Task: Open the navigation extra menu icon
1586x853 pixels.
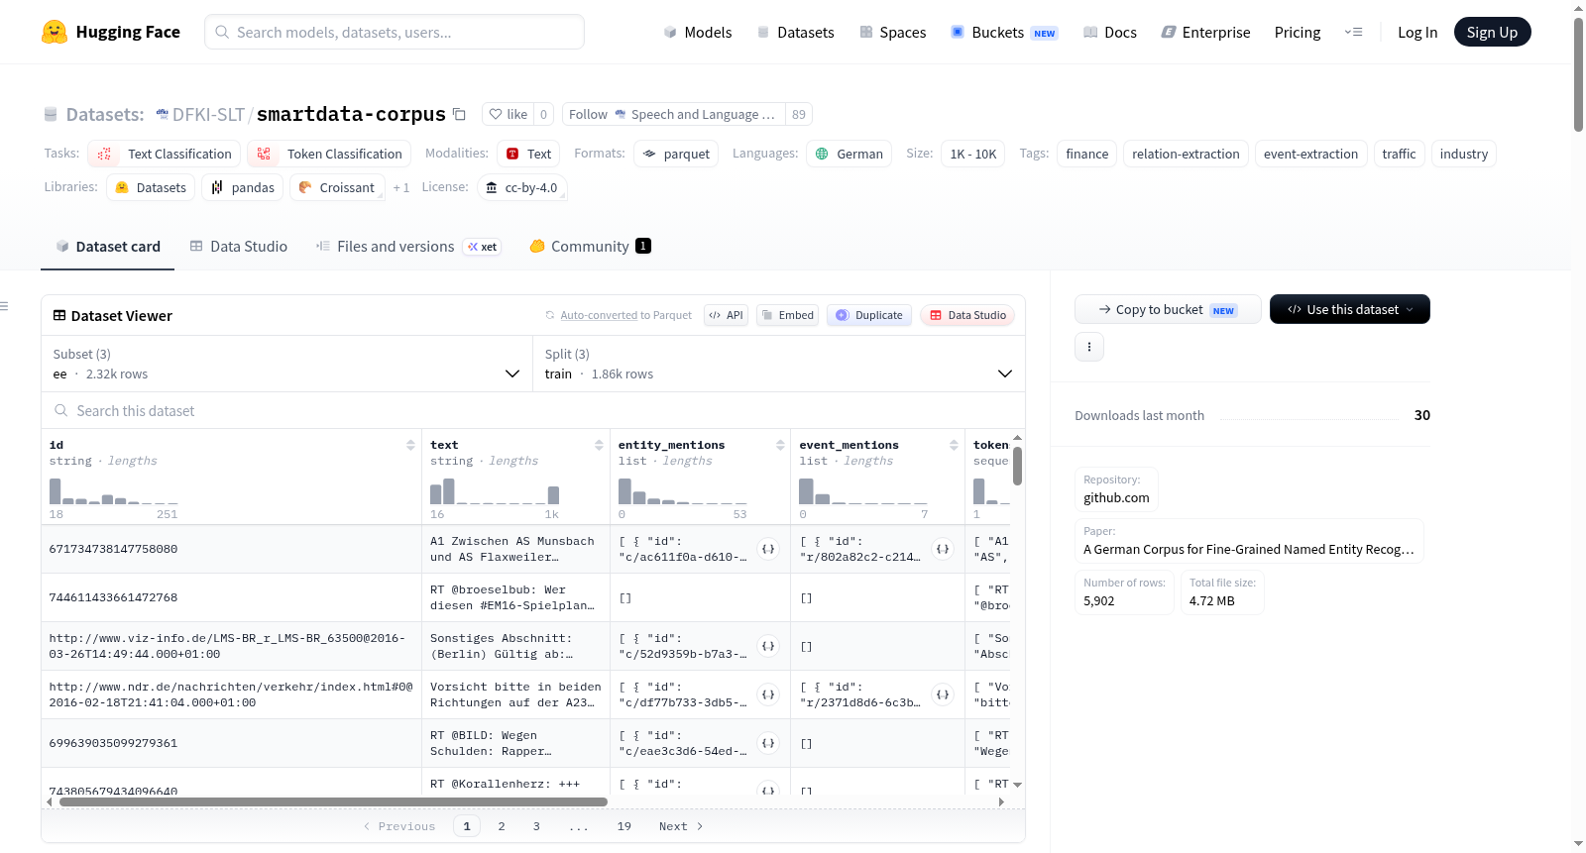Action: pos(1353,32)
